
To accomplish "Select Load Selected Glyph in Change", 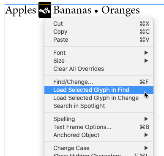I will coord(99,98).
